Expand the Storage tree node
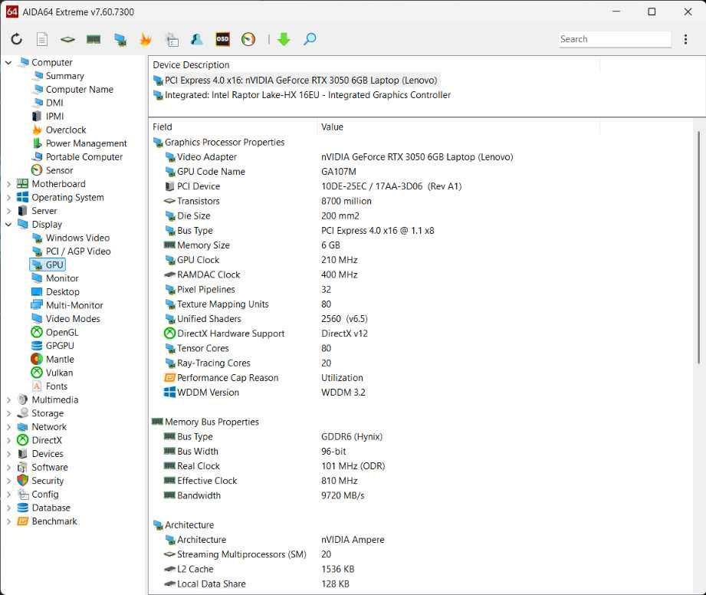706x595 pixels. click(8, 413)
